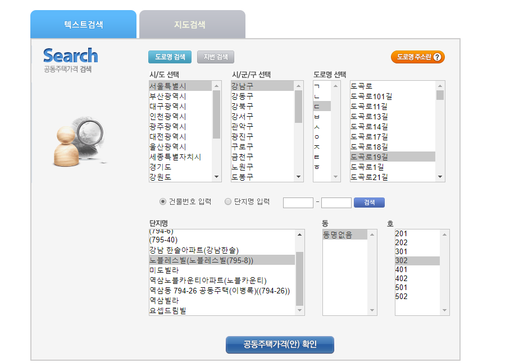This screenshot has width=519, height=363.
Task: Click the blue 검색 button
Action: (369, 203)
